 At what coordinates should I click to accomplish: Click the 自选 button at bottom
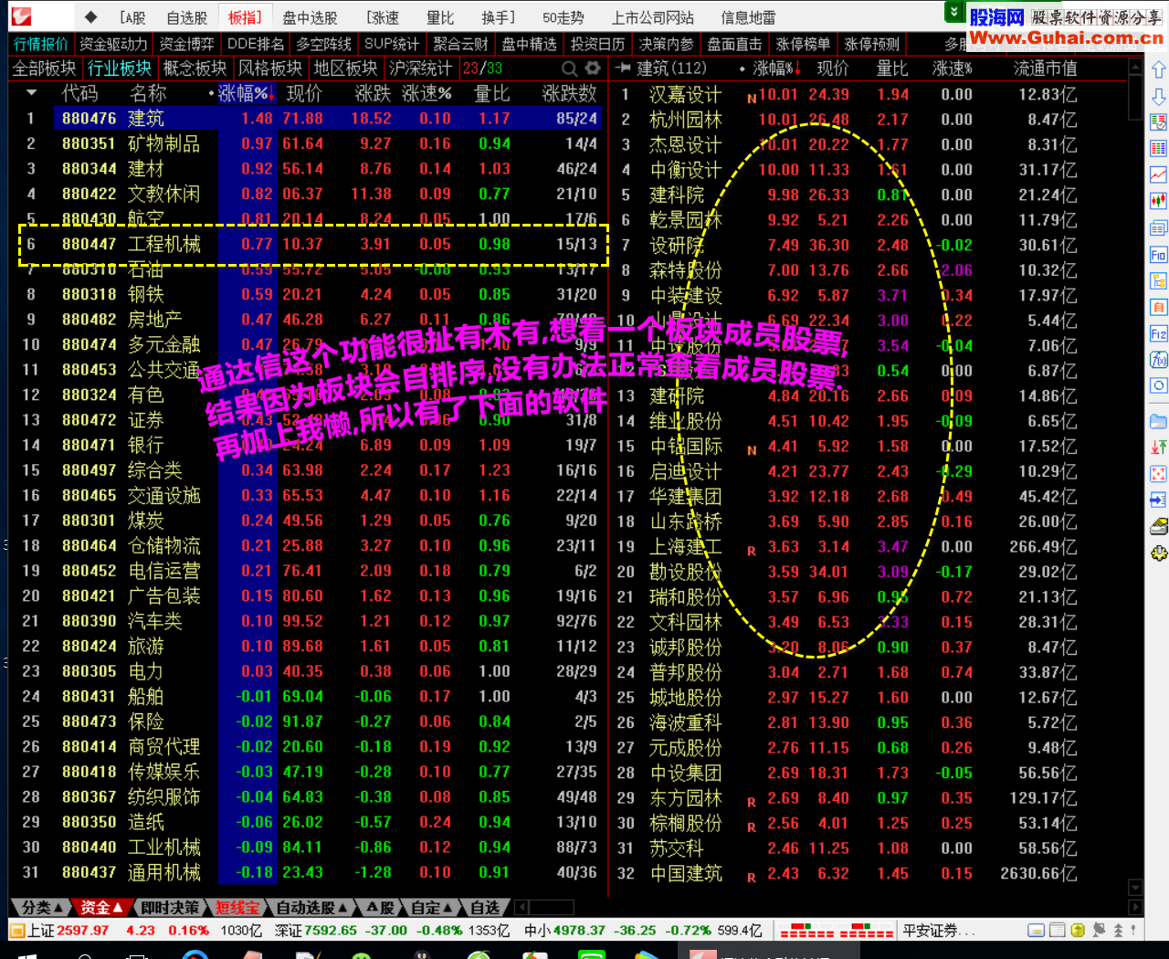click(485, 908)
